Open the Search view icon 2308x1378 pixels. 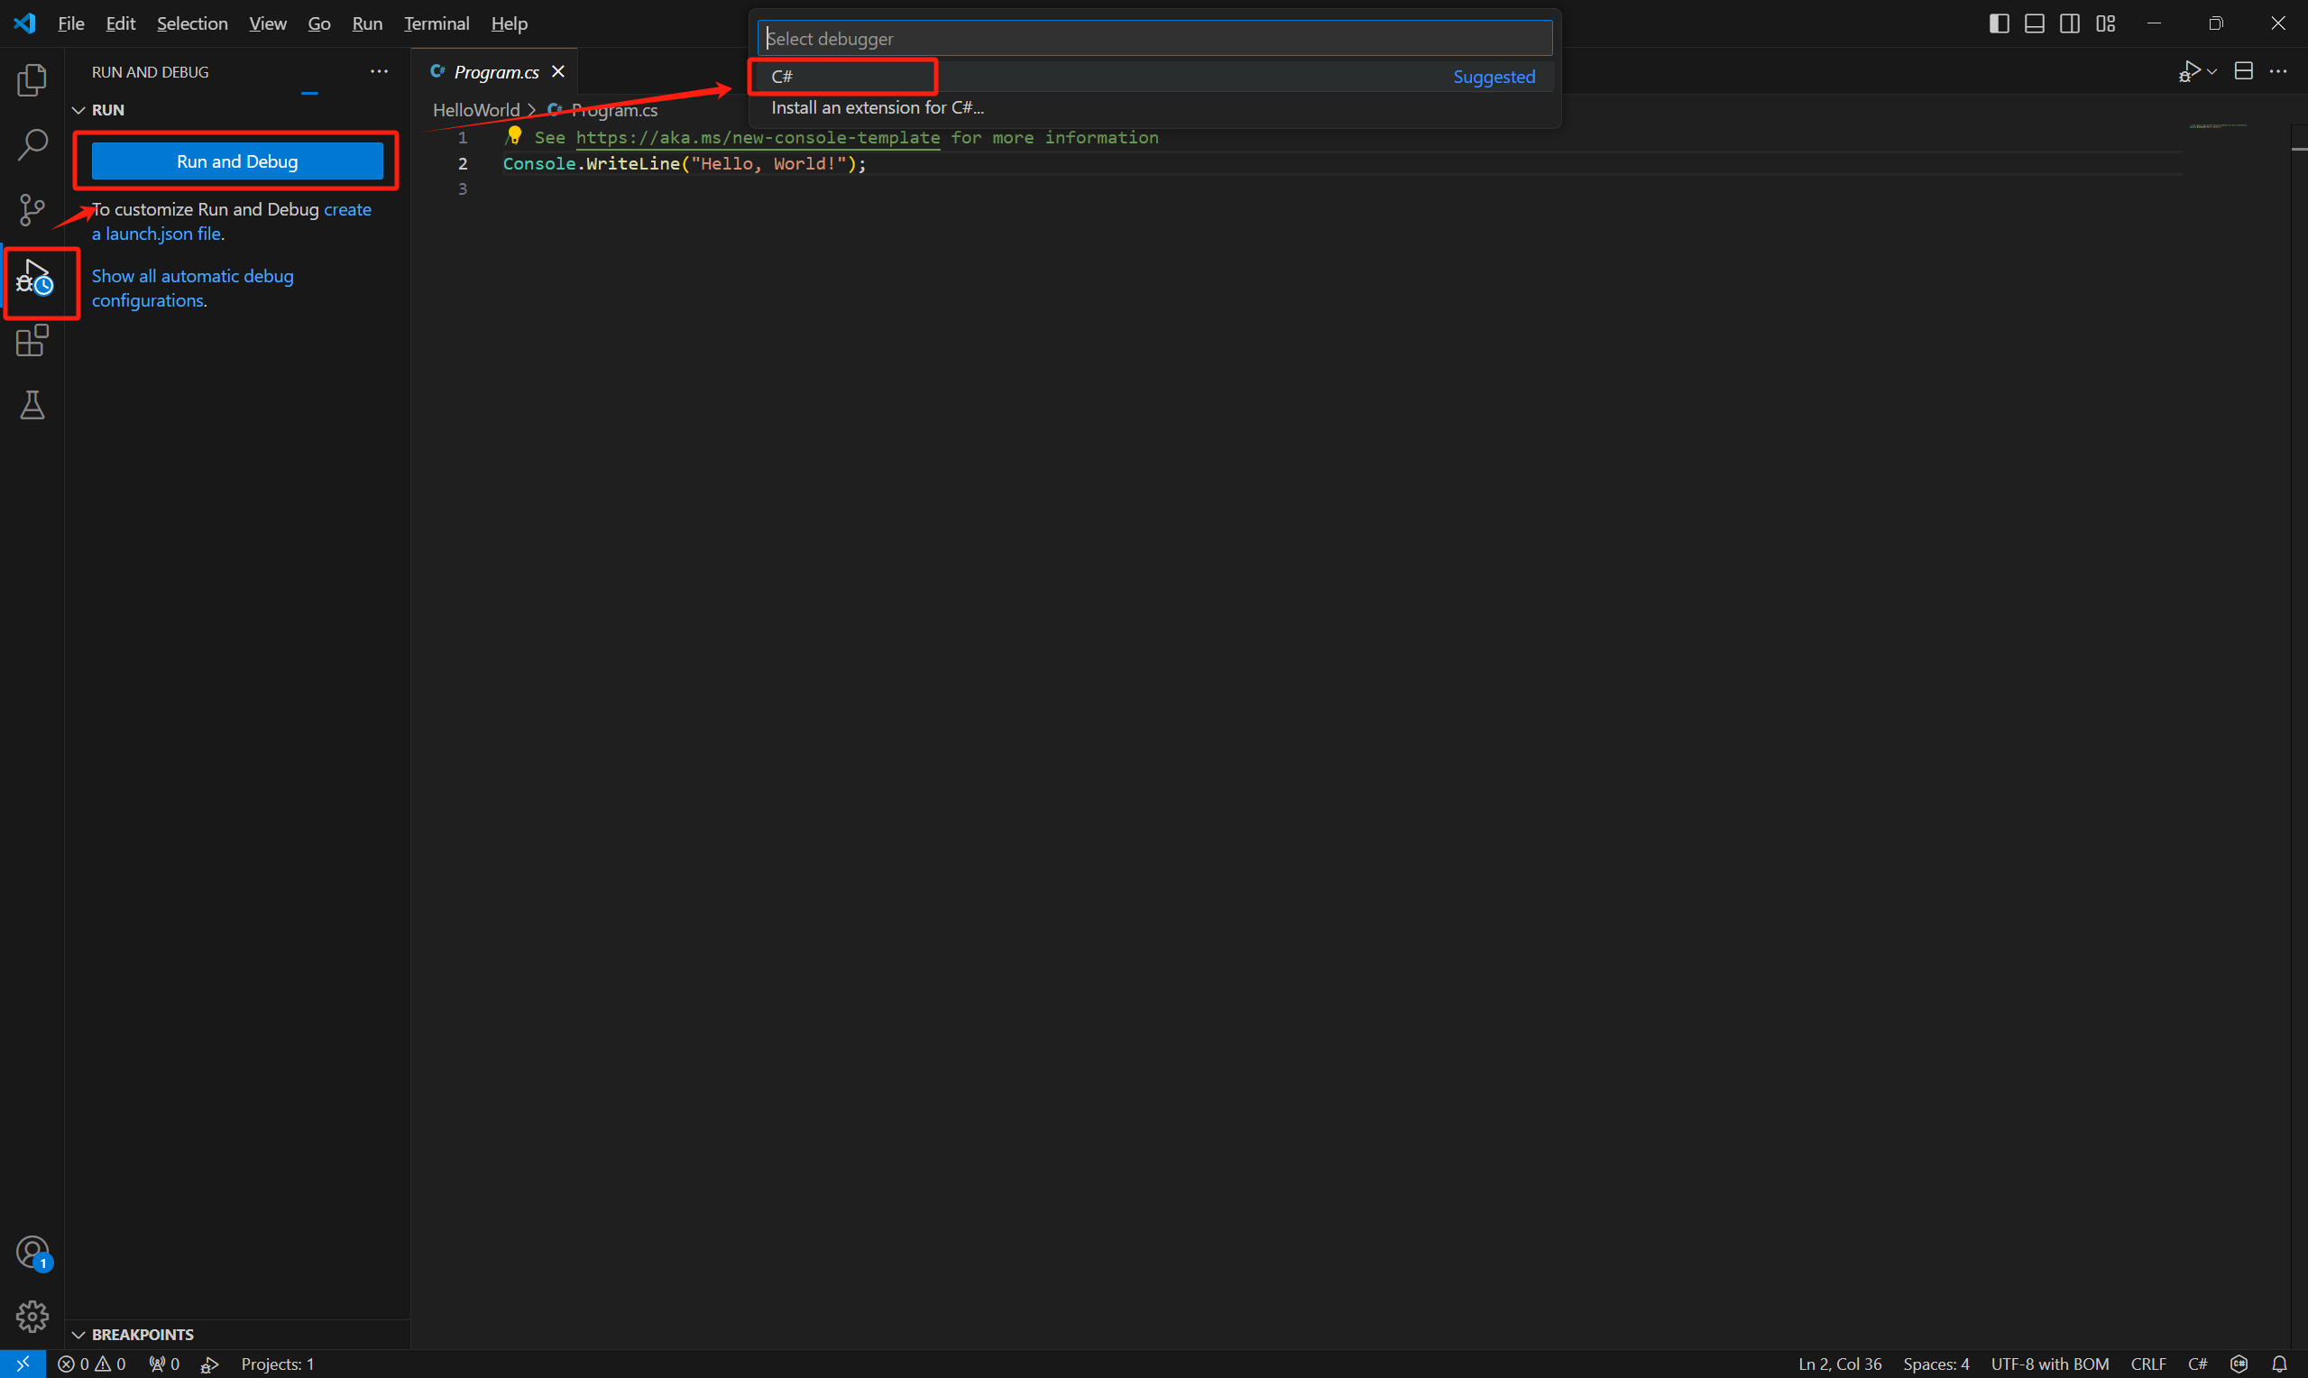click(x=32, y=145)
